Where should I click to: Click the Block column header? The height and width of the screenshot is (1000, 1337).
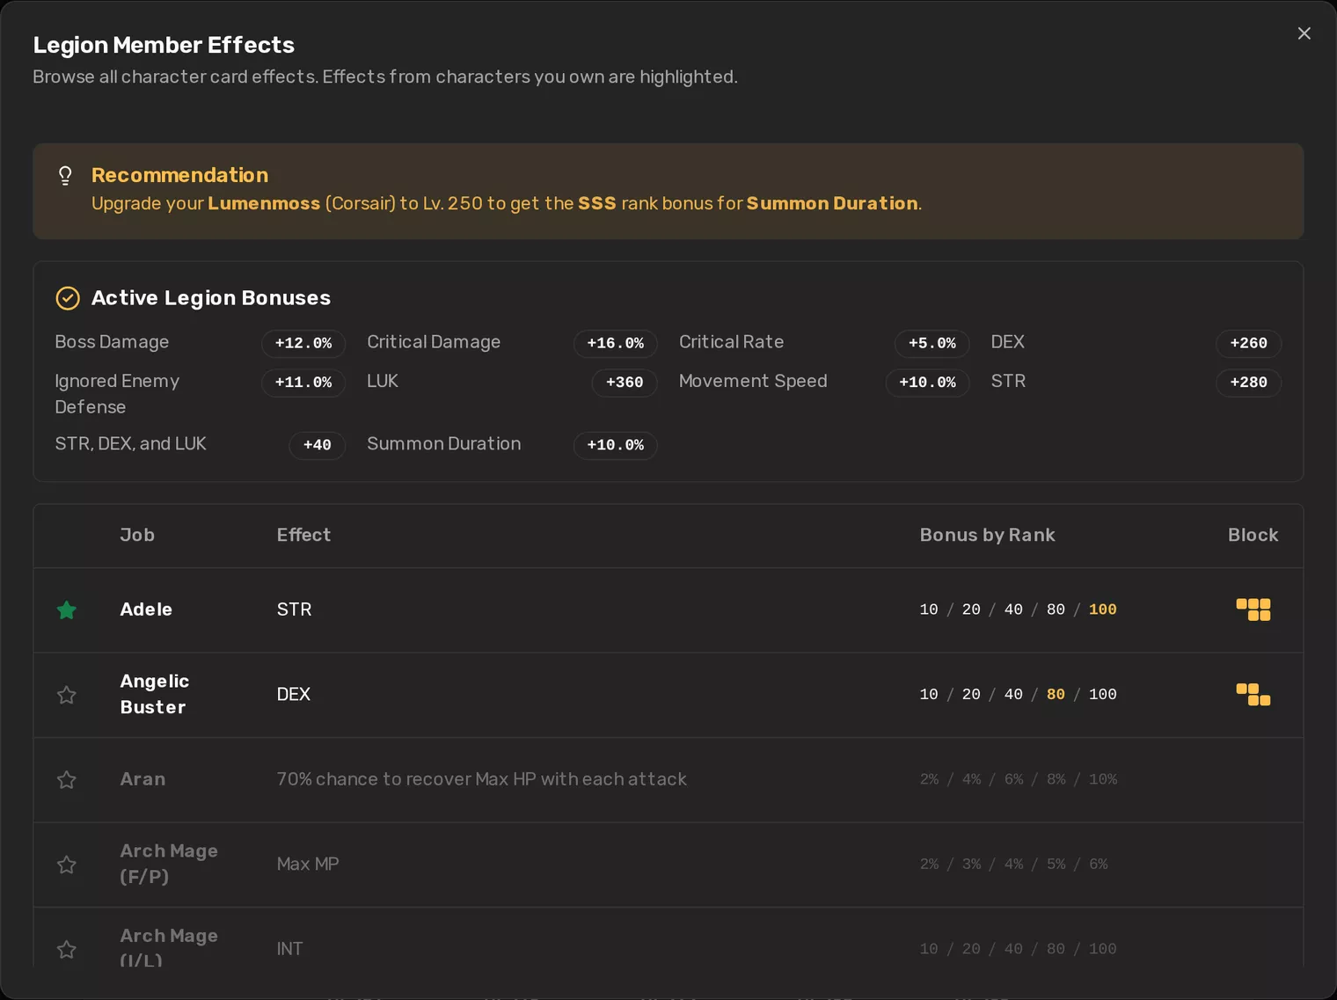[x=1253, y=535]
